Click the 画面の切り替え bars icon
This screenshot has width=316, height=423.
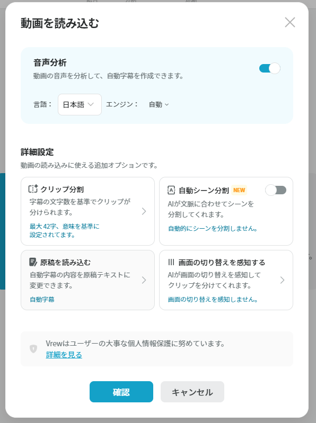coord(171,262)
